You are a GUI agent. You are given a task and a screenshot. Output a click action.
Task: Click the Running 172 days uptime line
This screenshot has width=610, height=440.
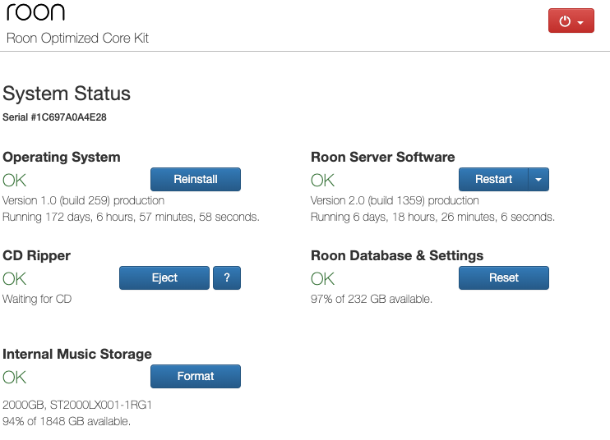point(131,217)
